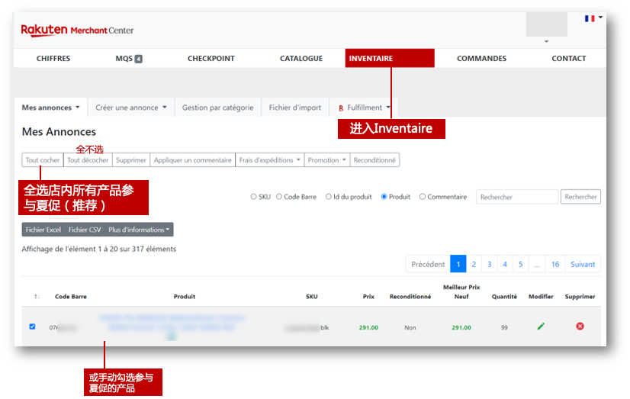
Task: Edit the listing using the green pencil icon
Action: tap(541, 327)
